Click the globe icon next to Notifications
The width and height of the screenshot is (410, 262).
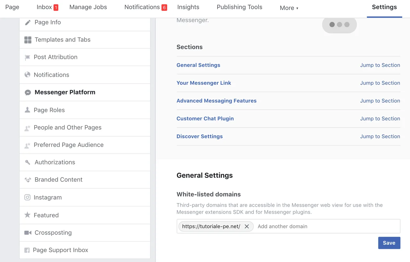tap(28, 75)
